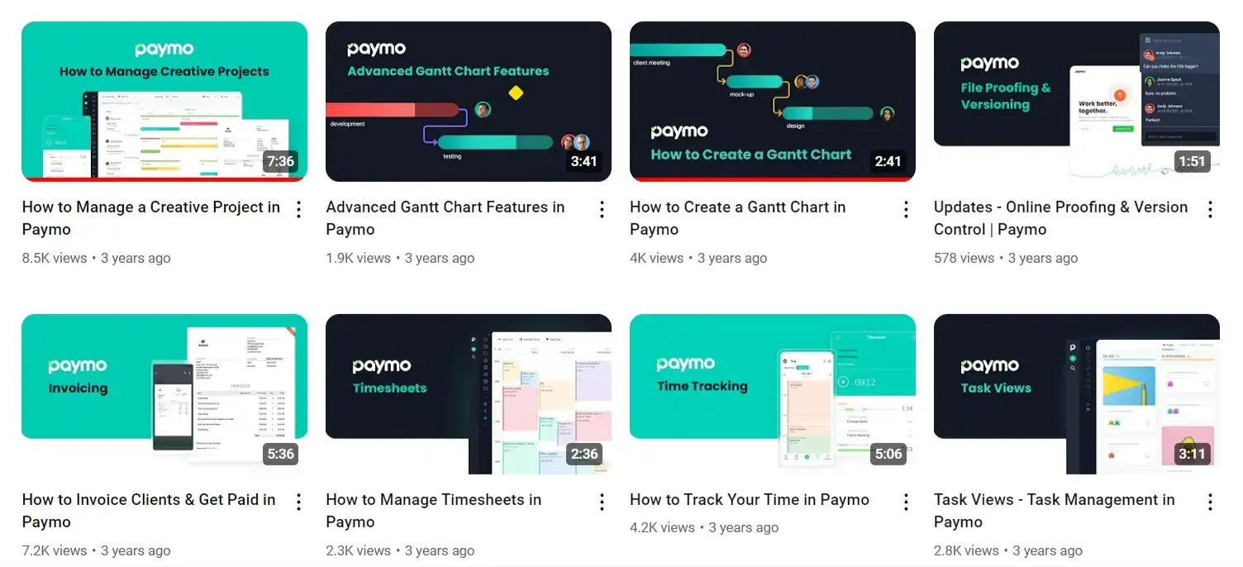Click red watch-progress bar under Creative Projects thumbnail
This screenshot has width=1243, height=567.
164,179
